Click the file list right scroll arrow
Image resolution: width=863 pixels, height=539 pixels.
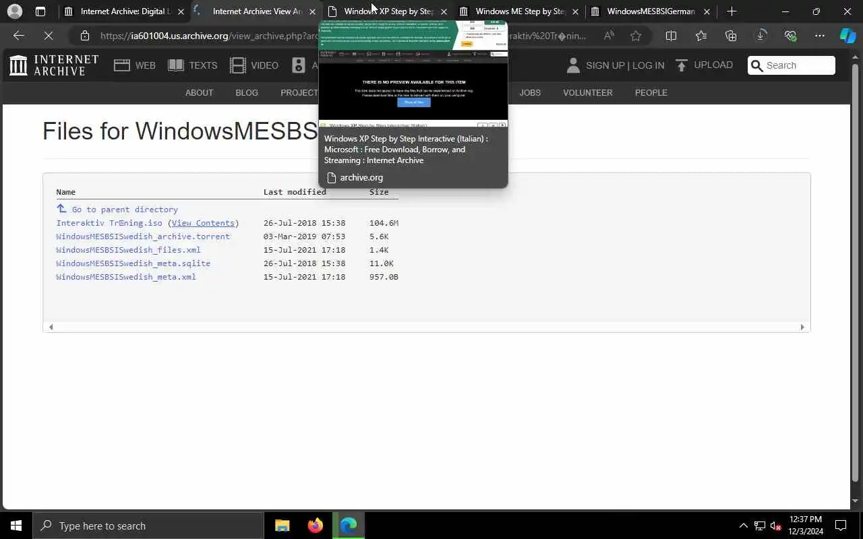tap(802, 327)
